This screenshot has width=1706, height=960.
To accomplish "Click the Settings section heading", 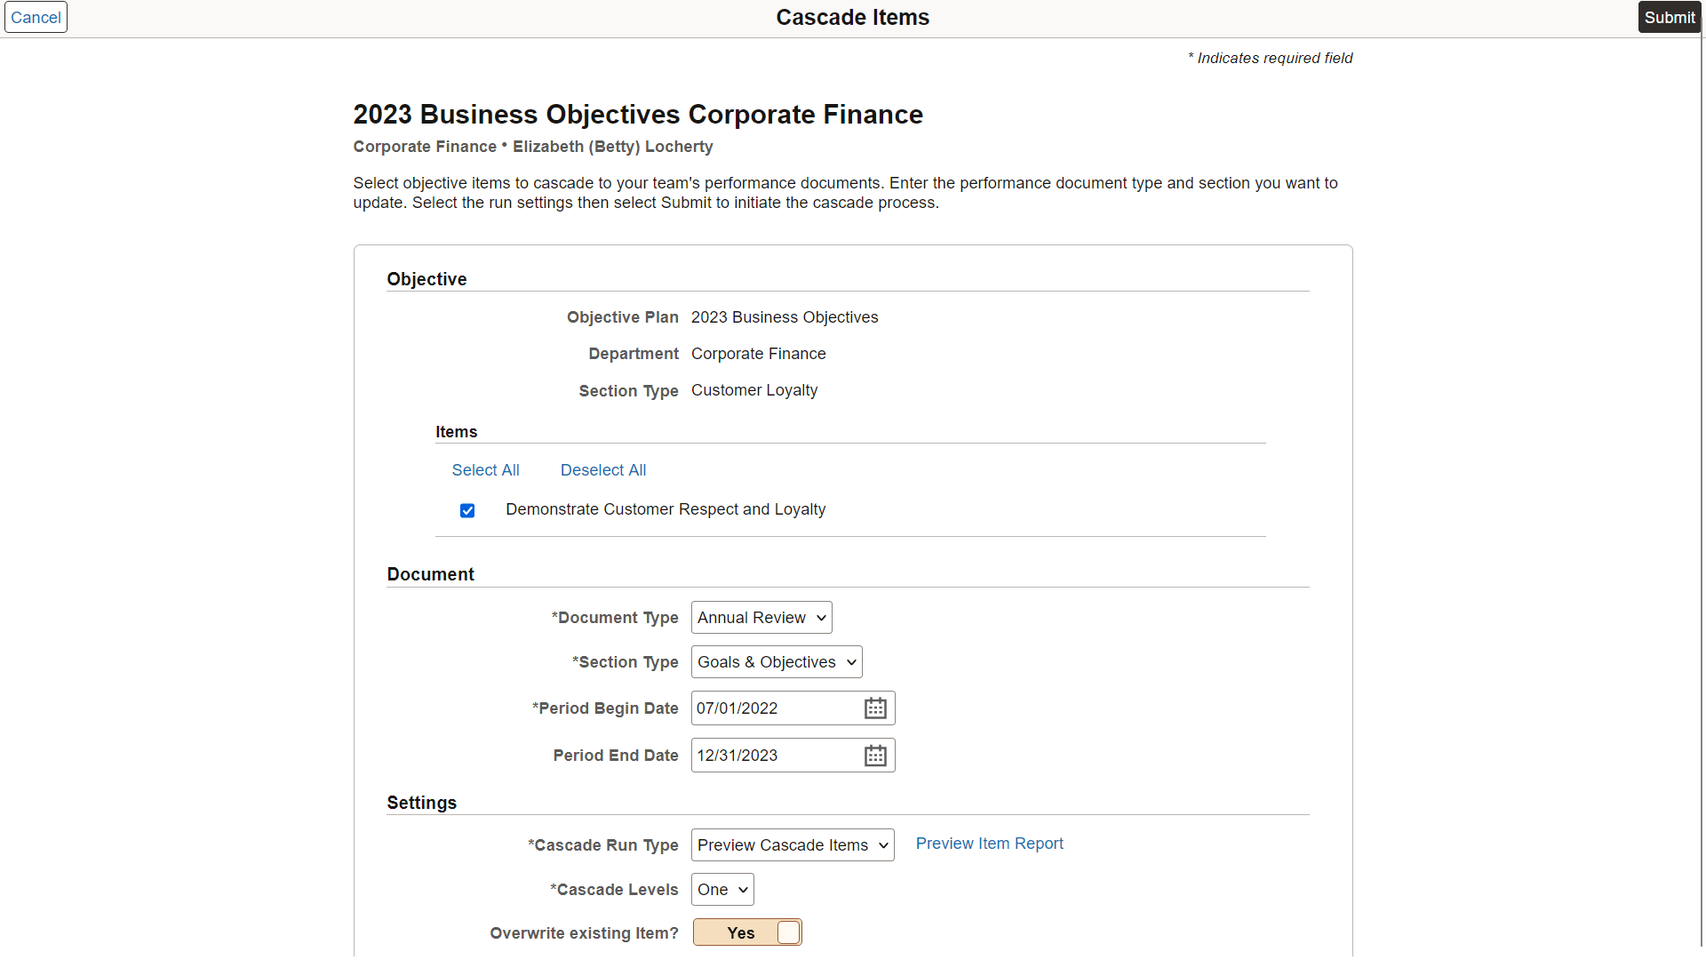I will click(x=421, y=803).
